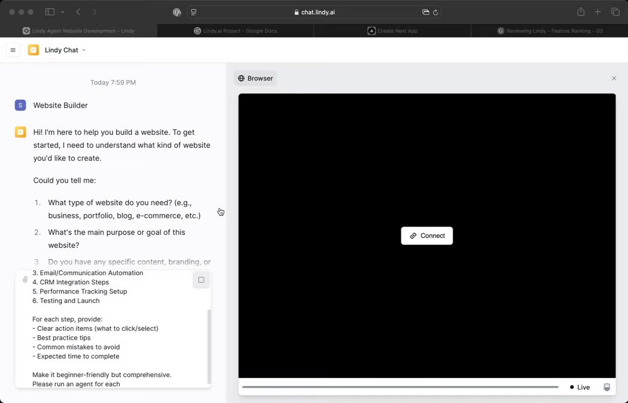
Task: Select the Browser tab in the panel
Action: pyautogui.click(x=256, y=79)
